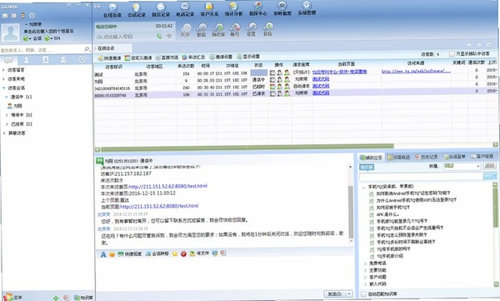Expand 访客来电 tree node
Image resolution: width=500 pixels, height=301 pixels.
pos(4,79)
